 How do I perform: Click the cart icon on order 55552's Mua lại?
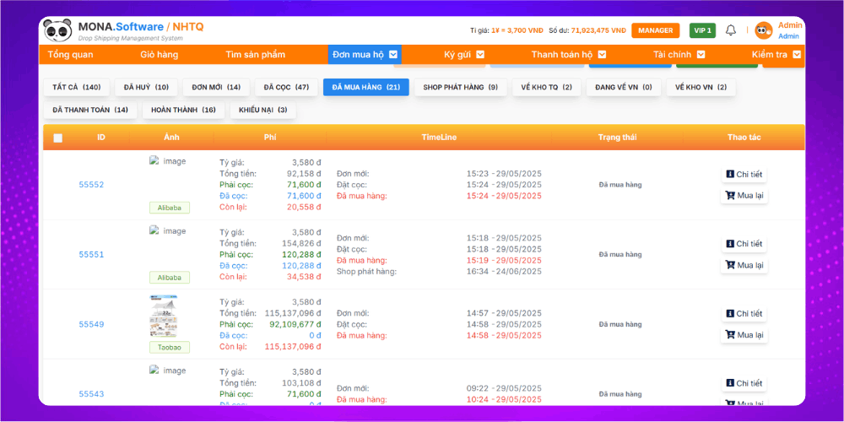click(730, 196)
